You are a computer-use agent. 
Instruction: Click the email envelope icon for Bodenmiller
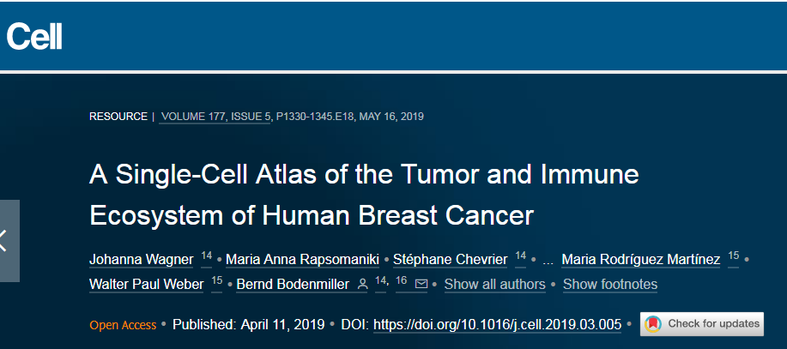click(x=421, y=285)
